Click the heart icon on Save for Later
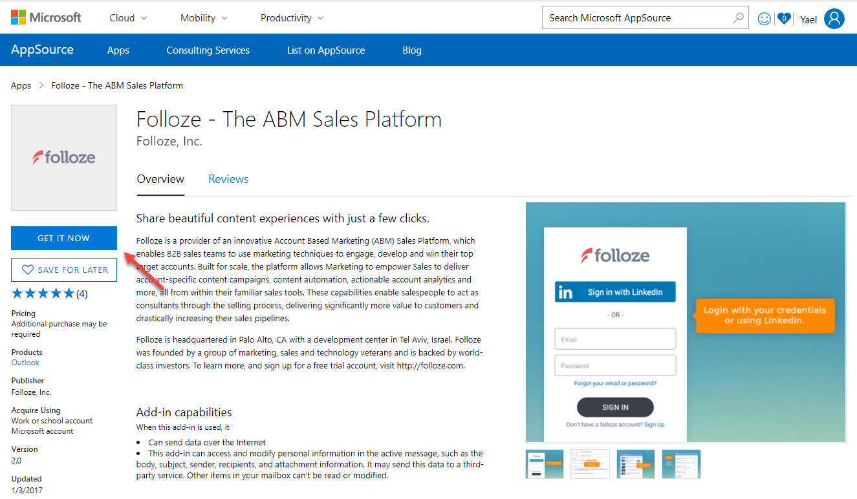The image size is (857, 499). click(27, 270)
